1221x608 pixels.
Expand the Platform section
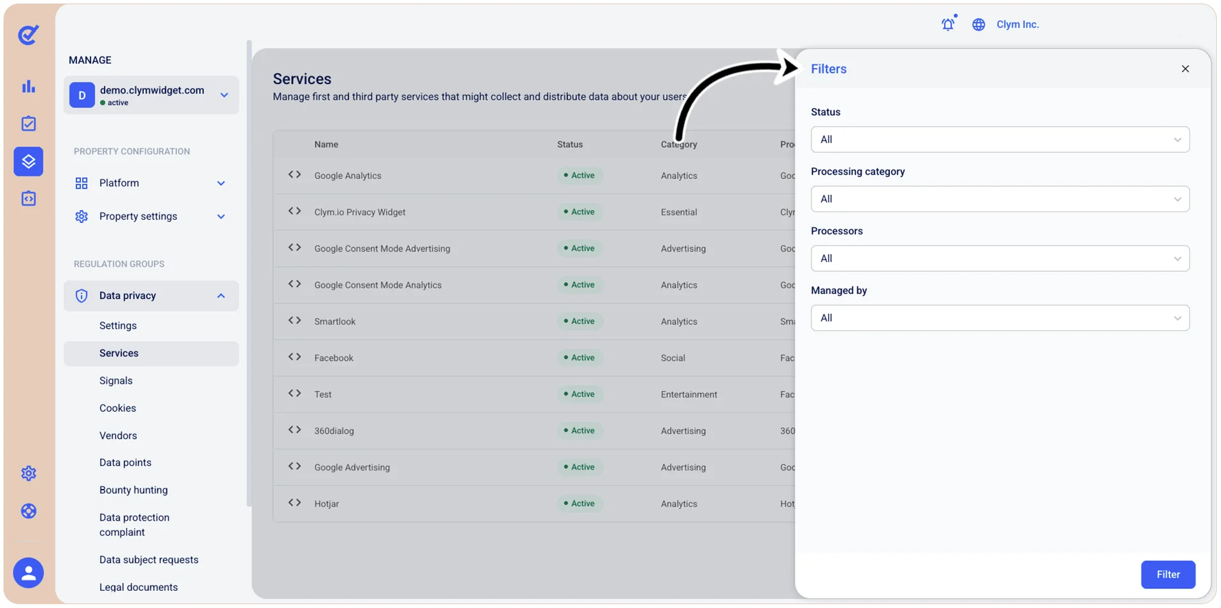click(151, 183)
